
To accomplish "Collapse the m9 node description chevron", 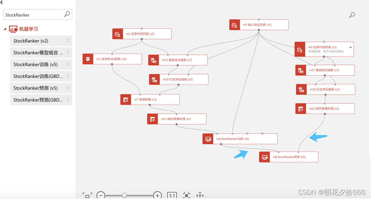I will click(351, 47).
